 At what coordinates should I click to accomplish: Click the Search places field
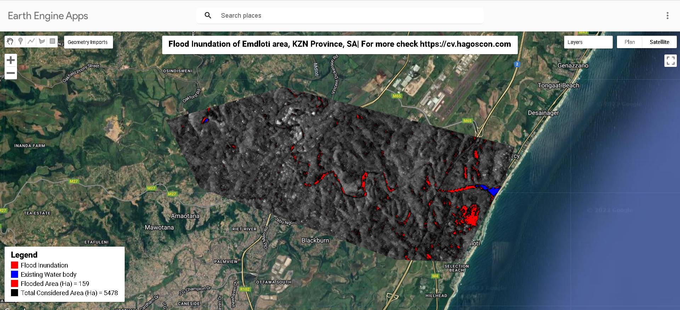tap(347, 16)
